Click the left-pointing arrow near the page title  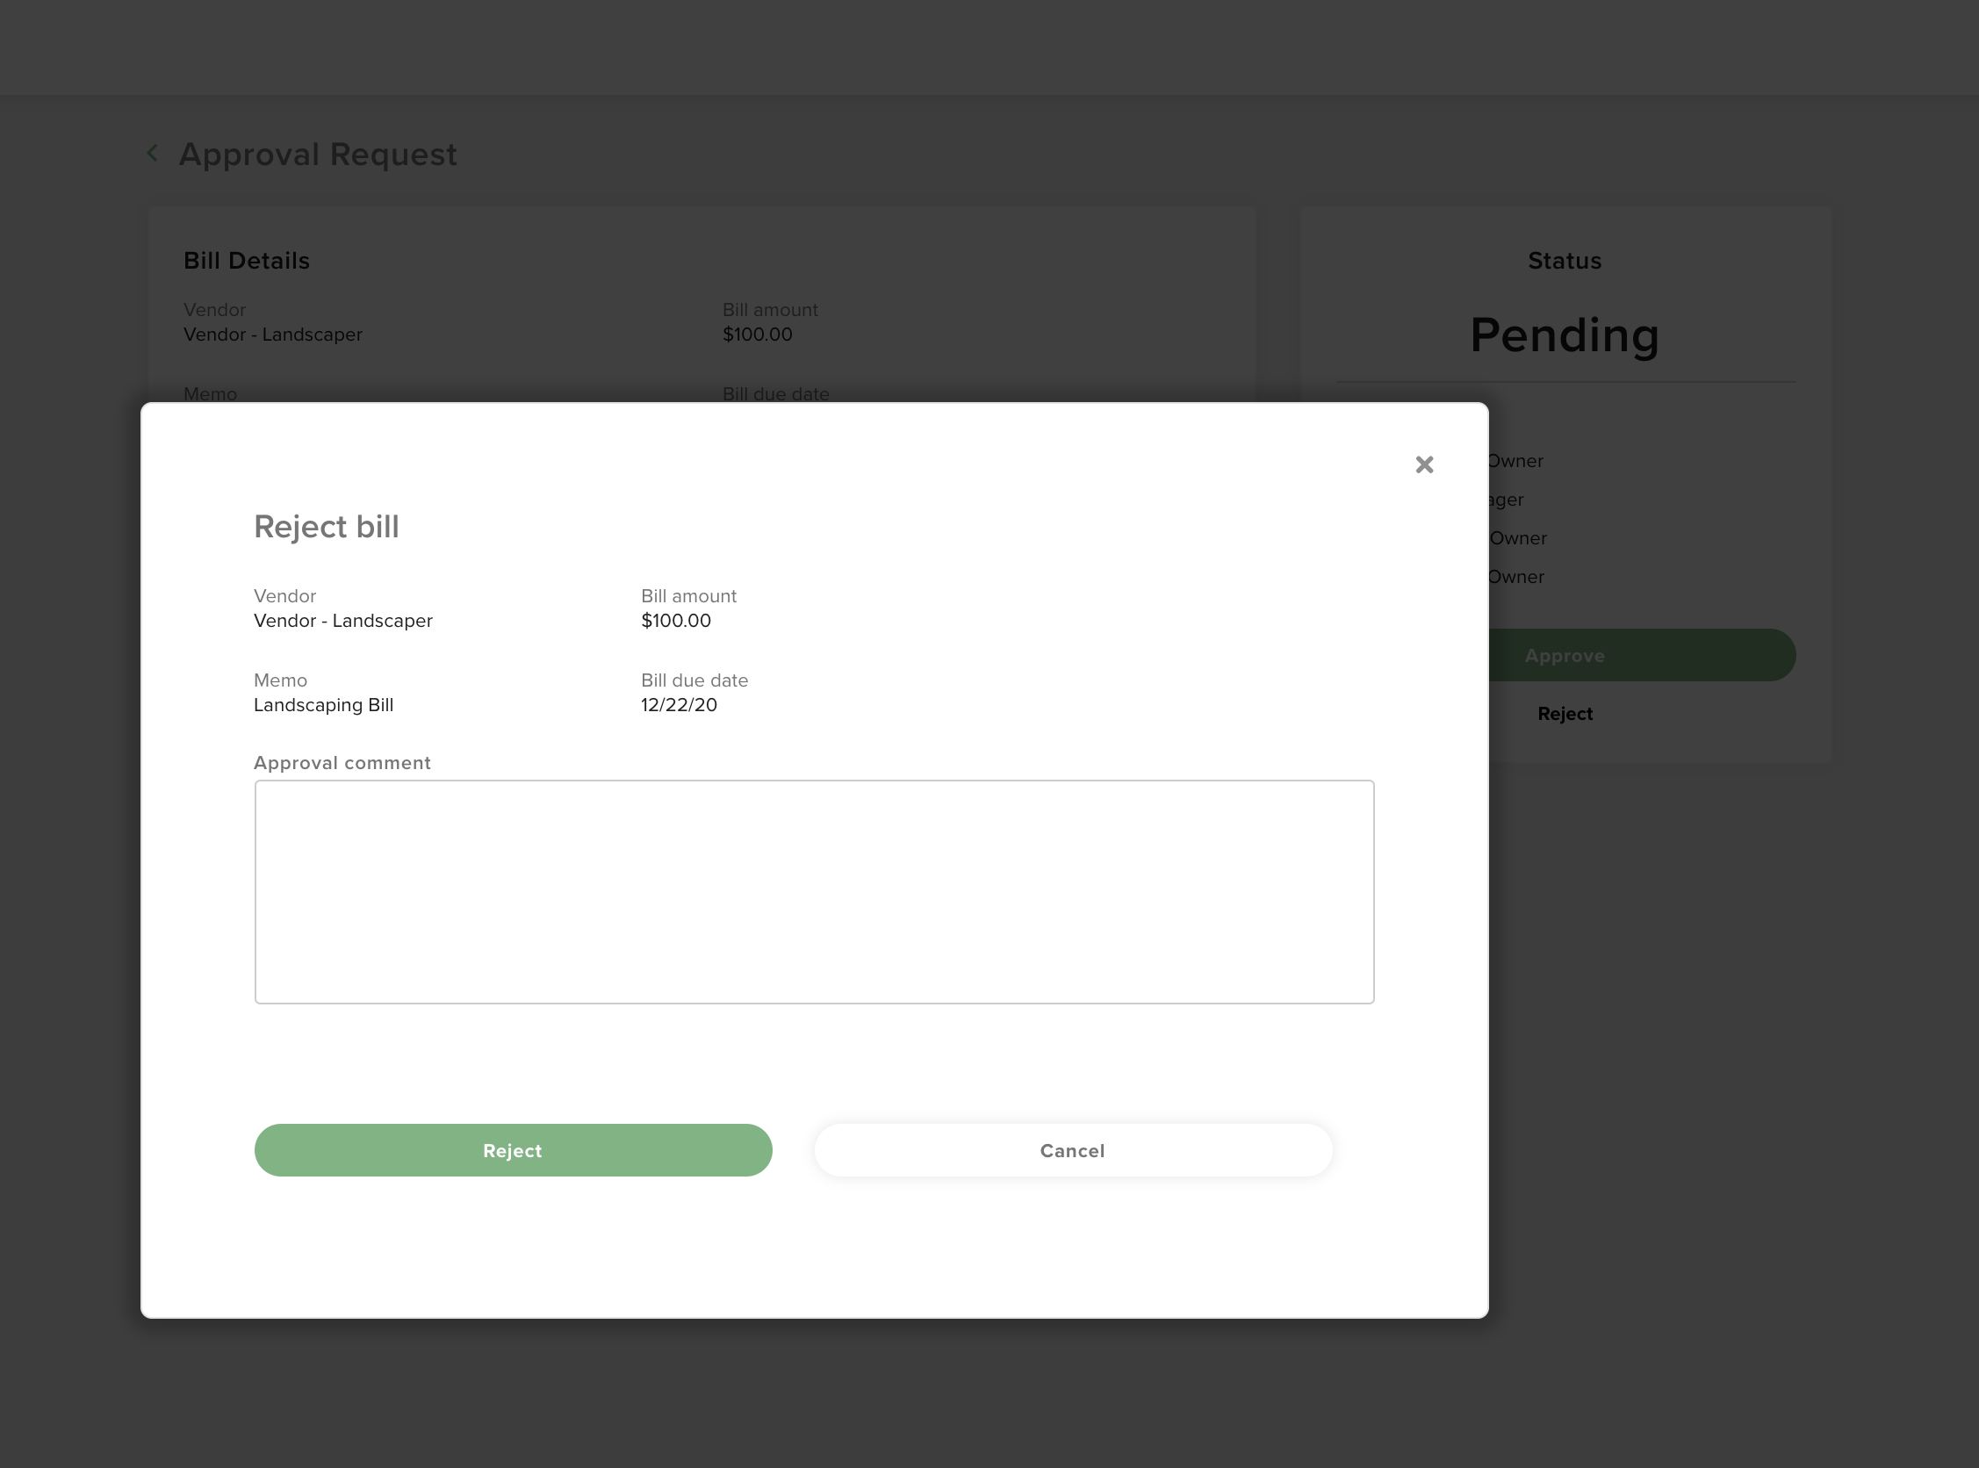pyautogui.click(x=153, y=153)
